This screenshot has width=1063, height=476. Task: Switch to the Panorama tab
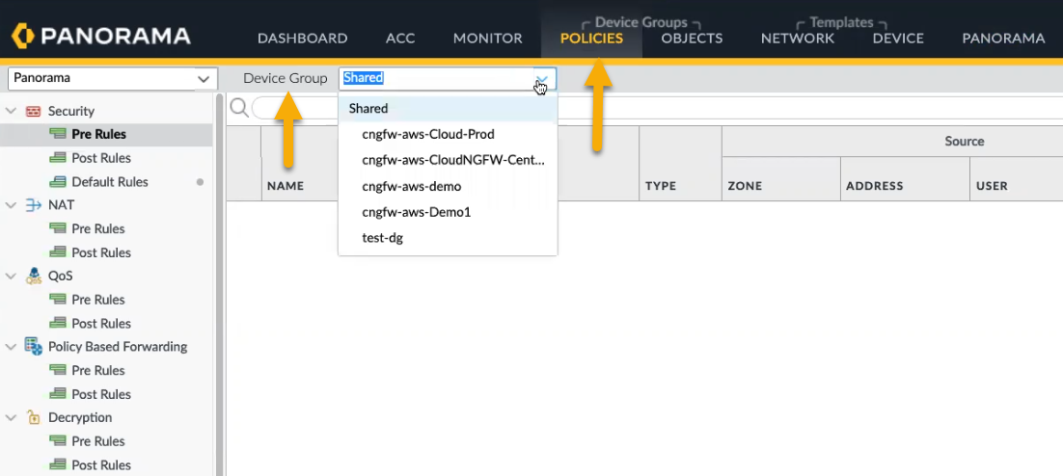(1003, 39)
